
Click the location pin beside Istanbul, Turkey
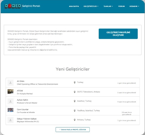point(75,101)
